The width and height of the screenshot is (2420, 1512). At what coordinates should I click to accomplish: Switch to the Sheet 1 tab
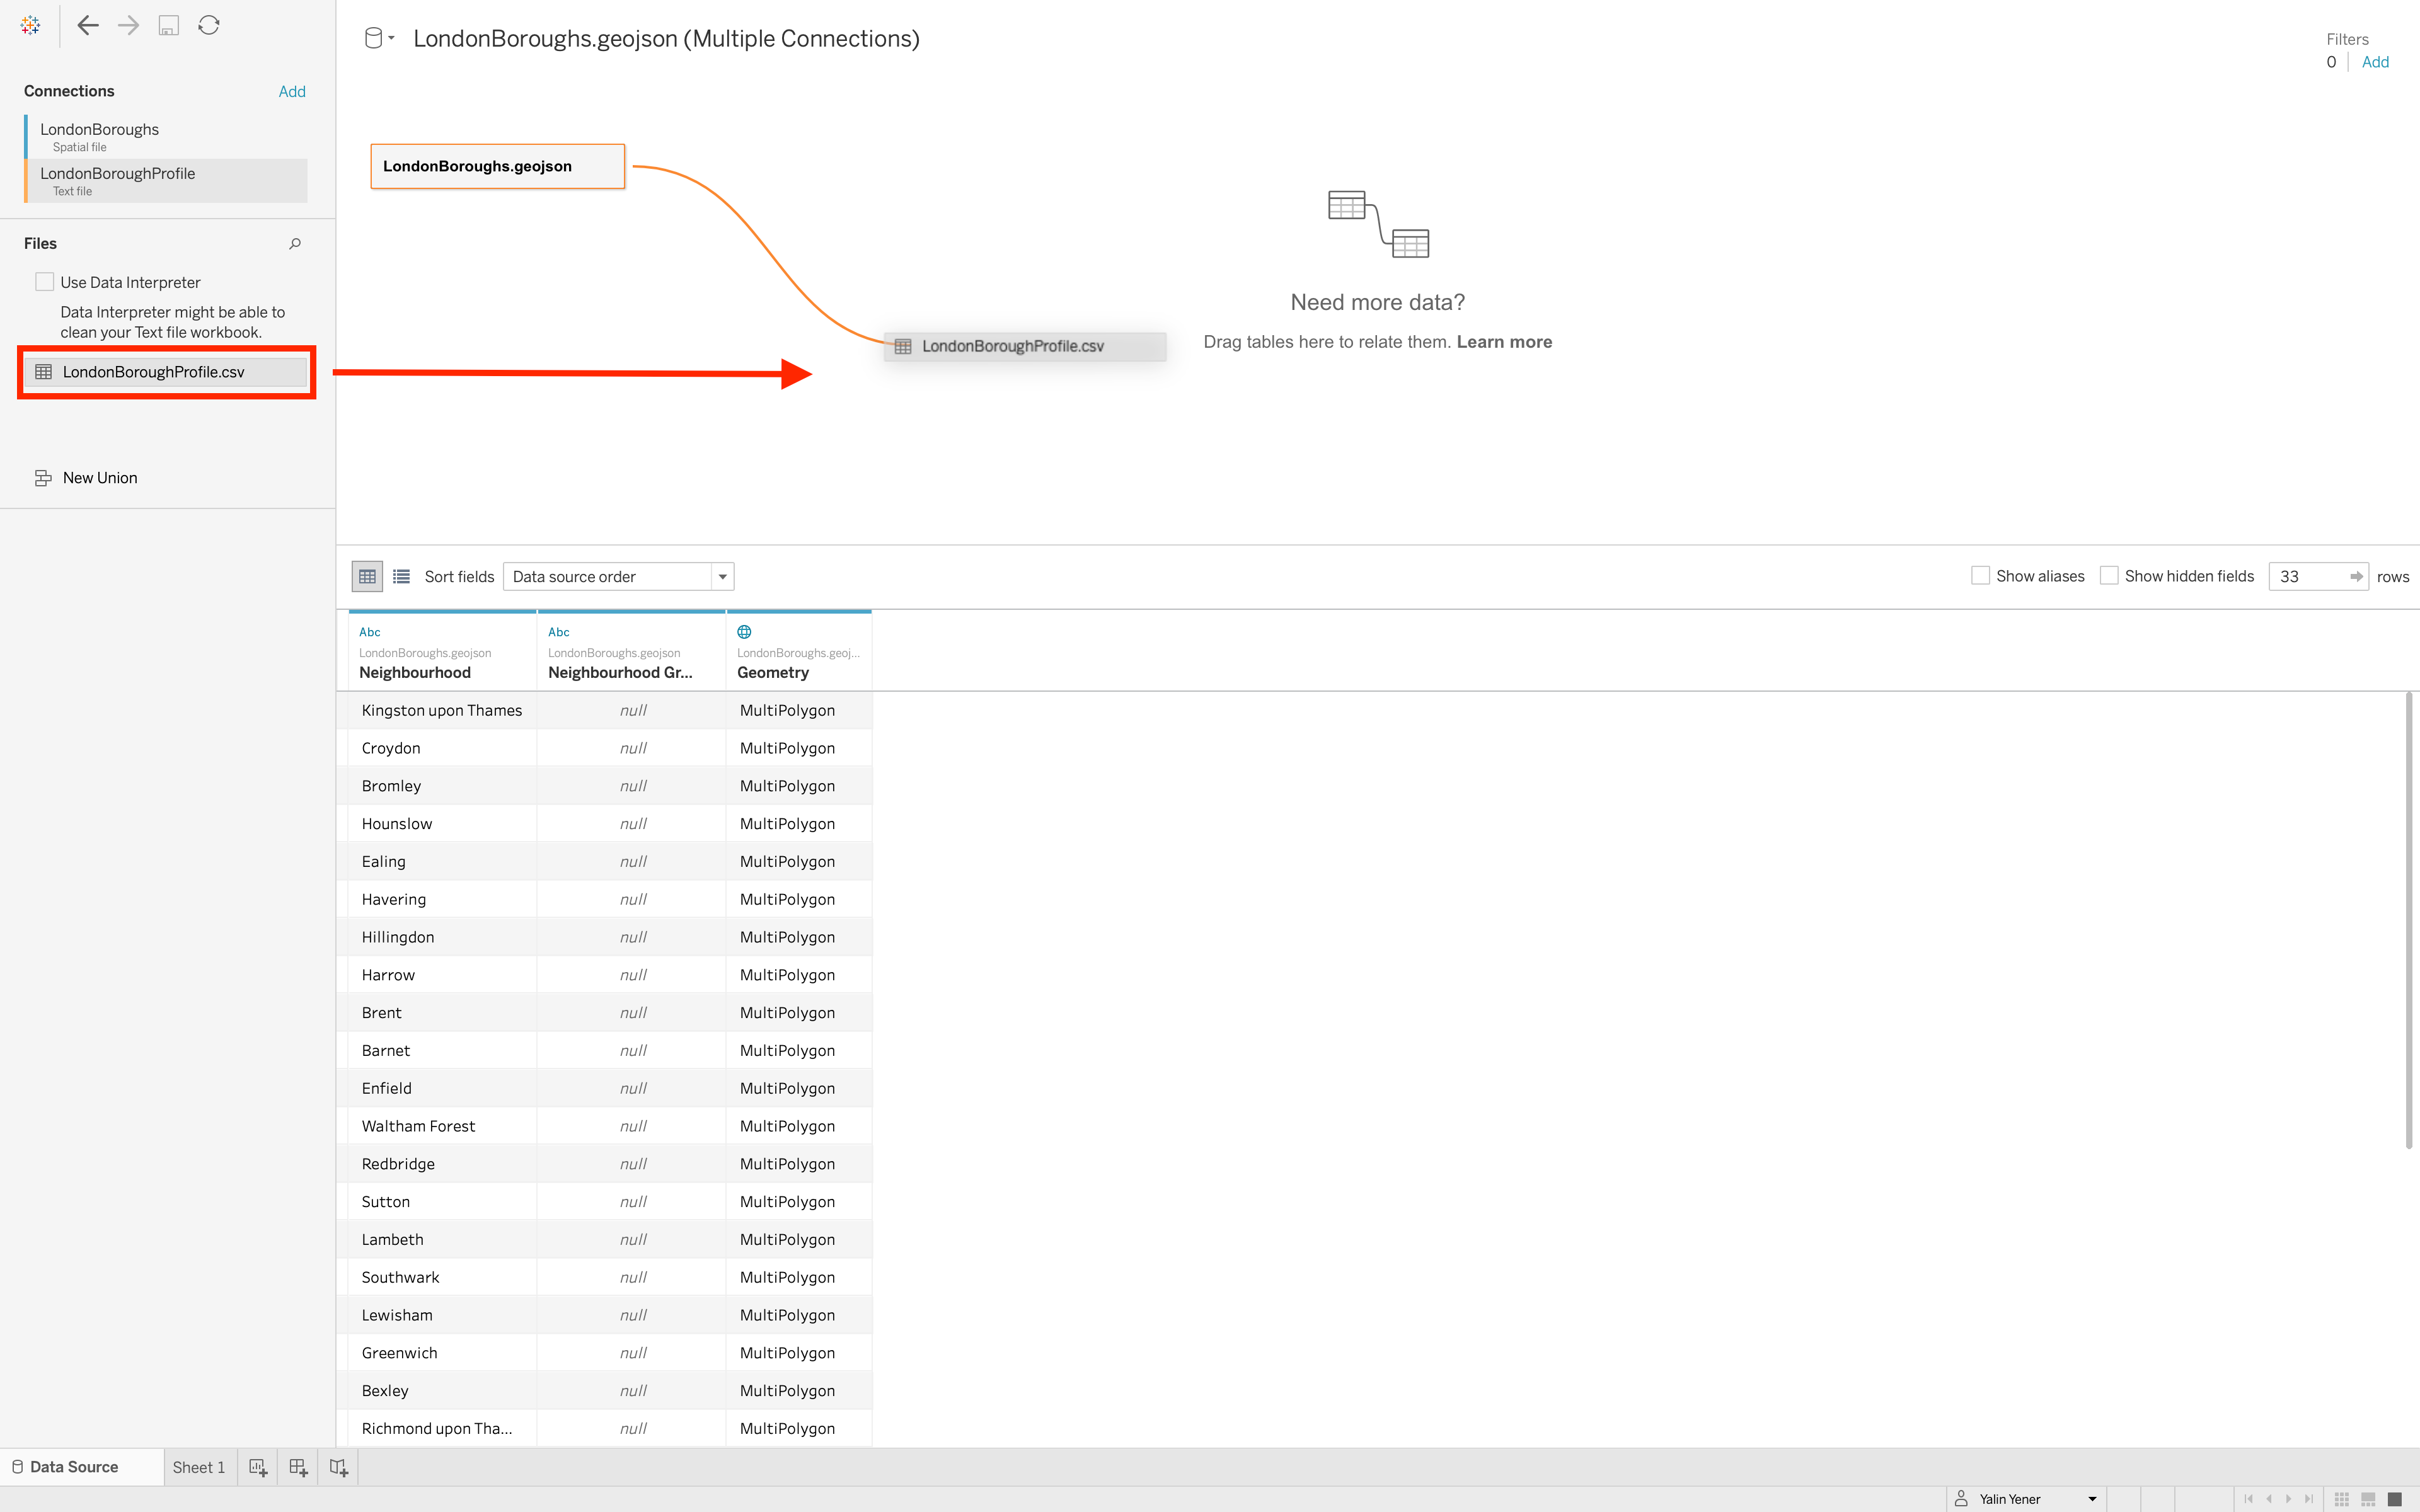tap(199, 1467)
